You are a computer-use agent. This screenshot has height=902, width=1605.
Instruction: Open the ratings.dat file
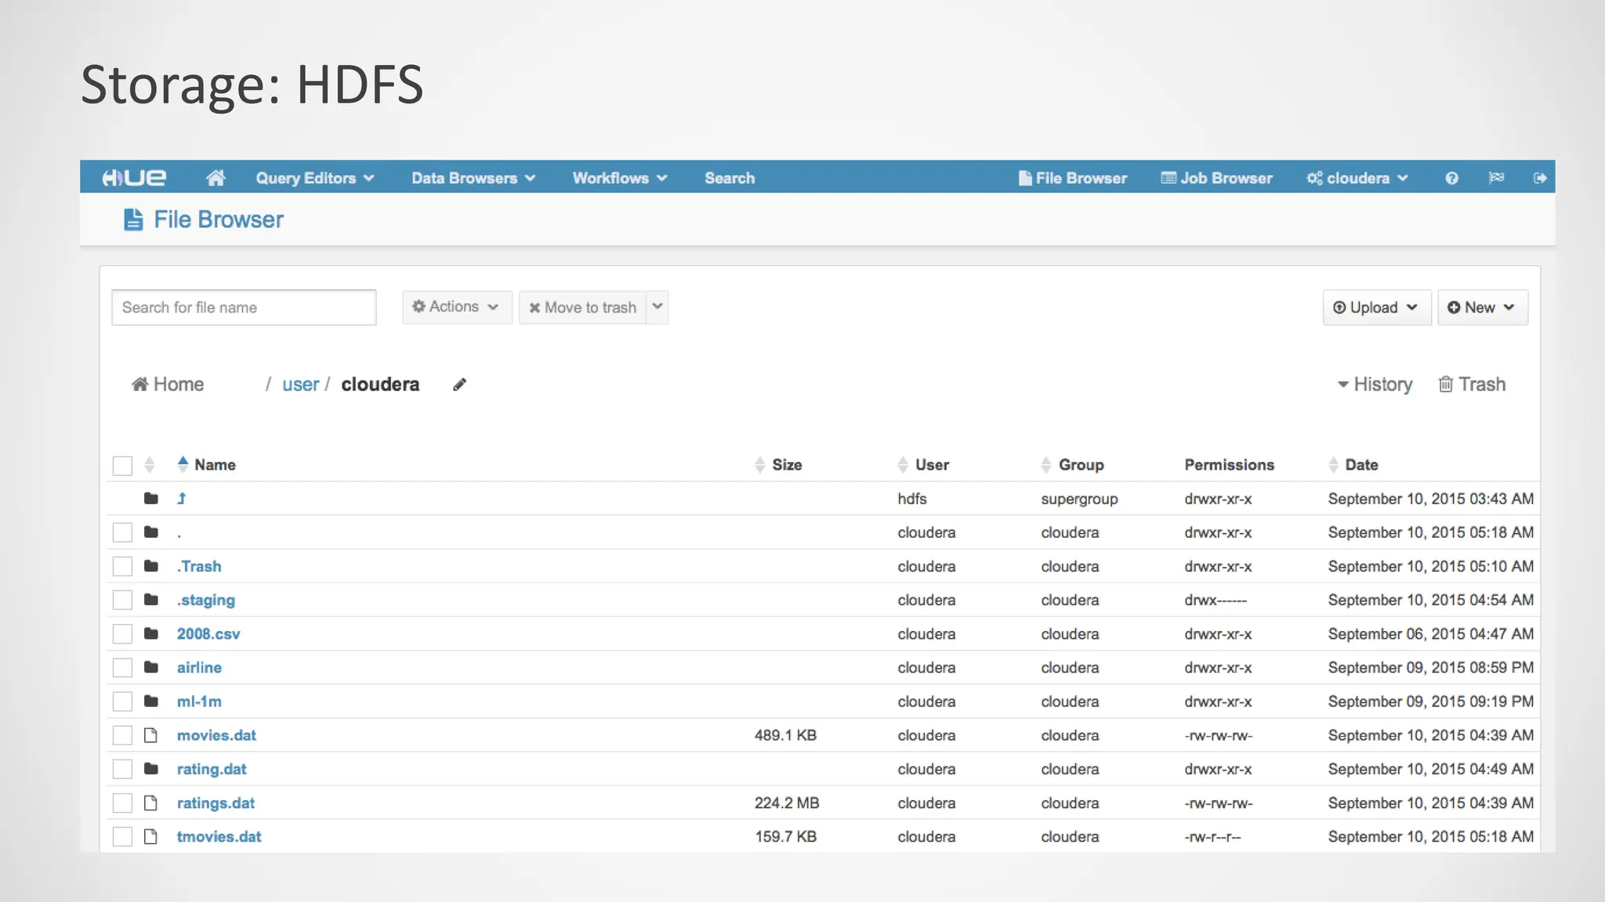pyautogui.click(x=216, y=803)
